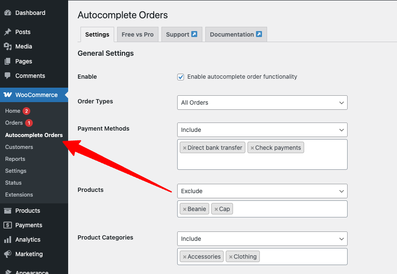
Task: Remove the Check payments tag
Action: click(x=252, y=148)
